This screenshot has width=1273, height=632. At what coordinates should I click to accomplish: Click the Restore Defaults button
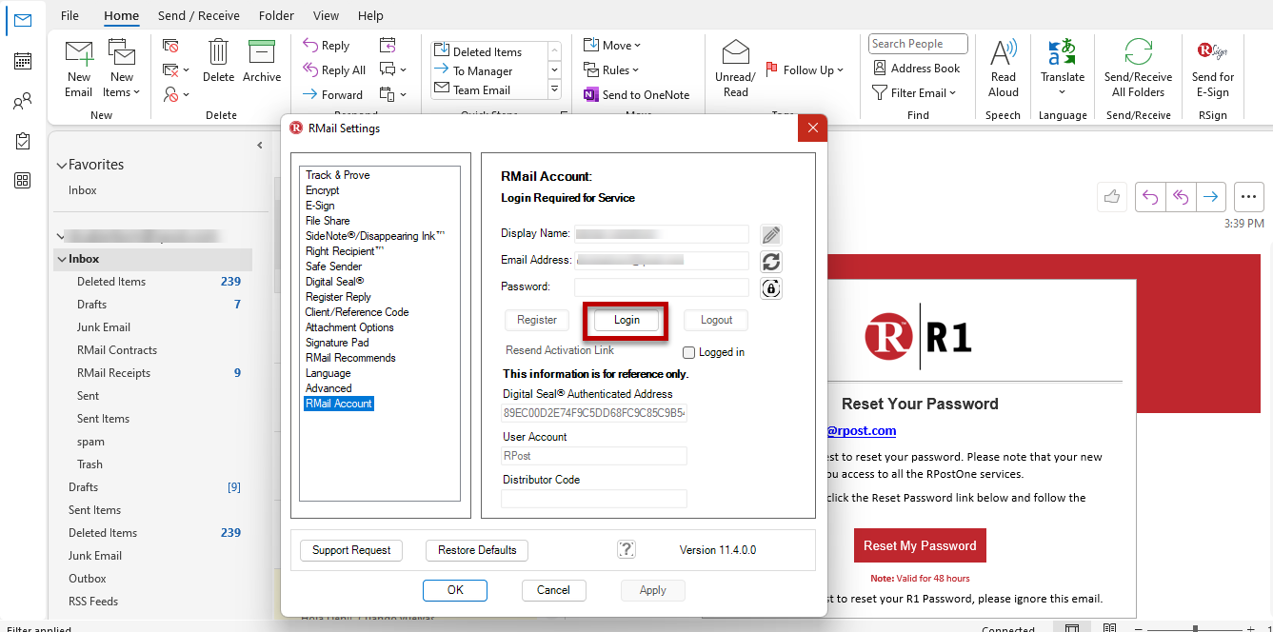pos(477,550)
